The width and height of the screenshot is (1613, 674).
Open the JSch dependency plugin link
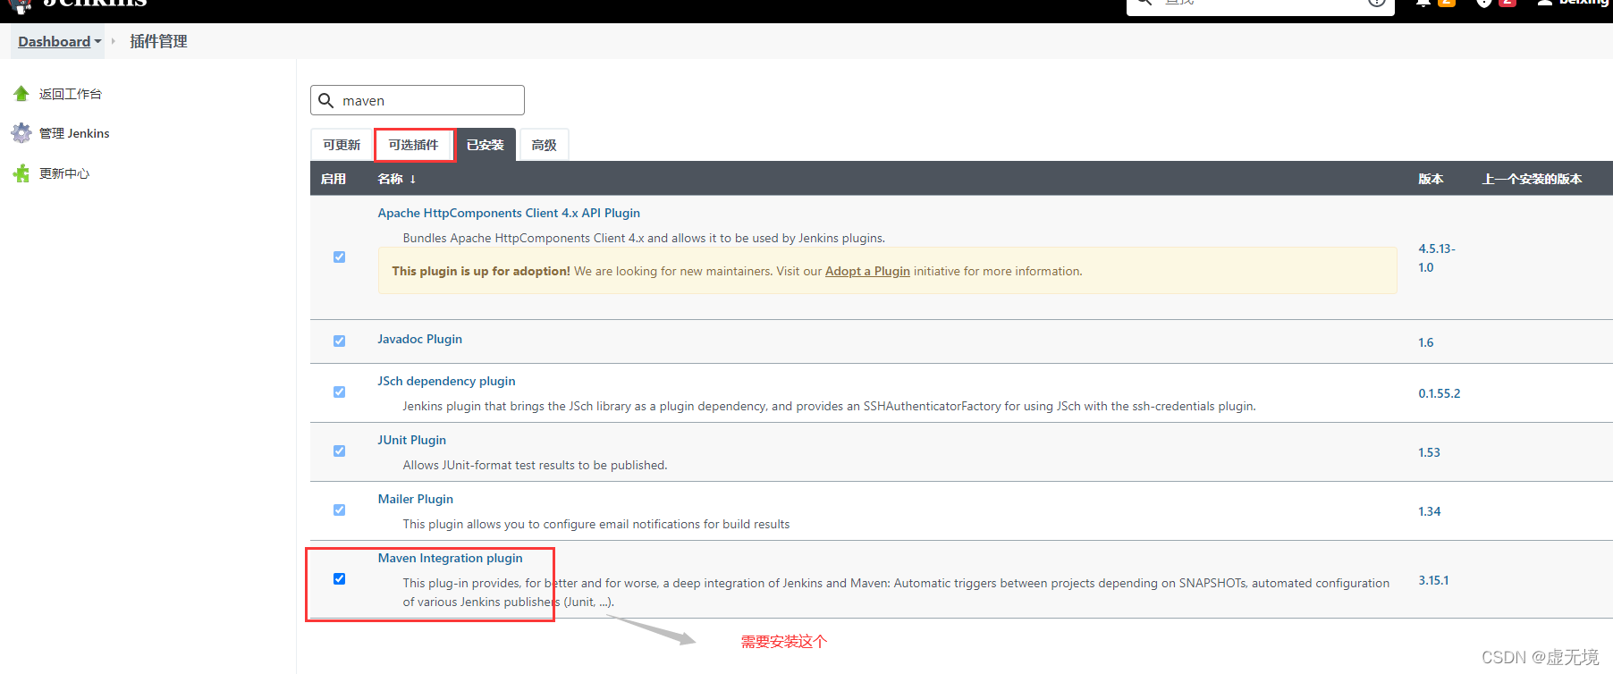tap(446, 381)
